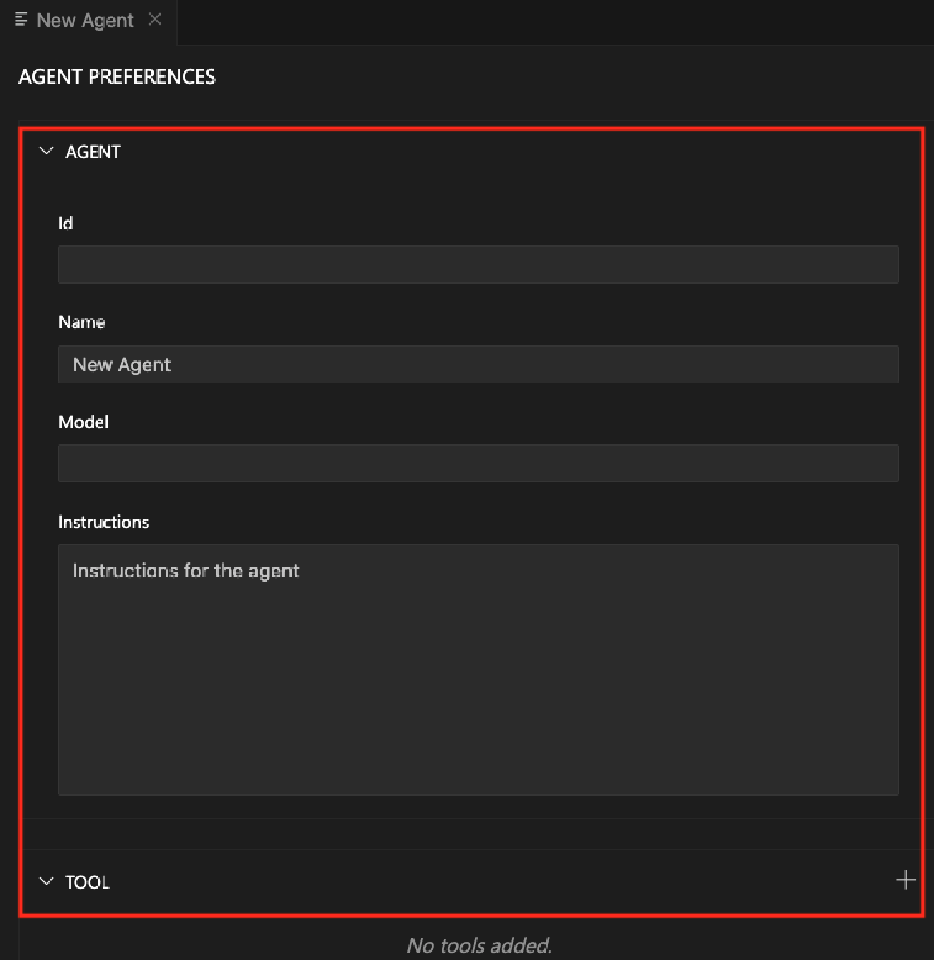Click the AGENT PREFERENCES heading
This screenshot has width=934, height=960.
point(117,77)
